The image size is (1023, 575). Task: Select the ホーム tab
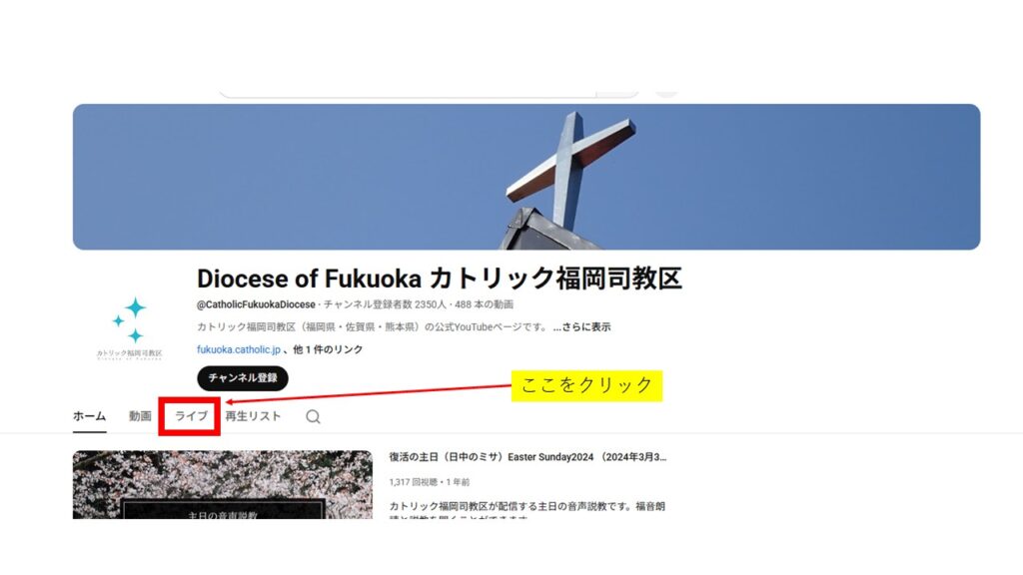point(89,416)
